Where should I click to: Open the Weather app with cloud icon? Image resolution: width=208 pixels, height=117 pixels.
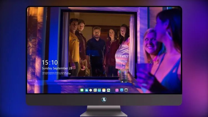(86, 90)
